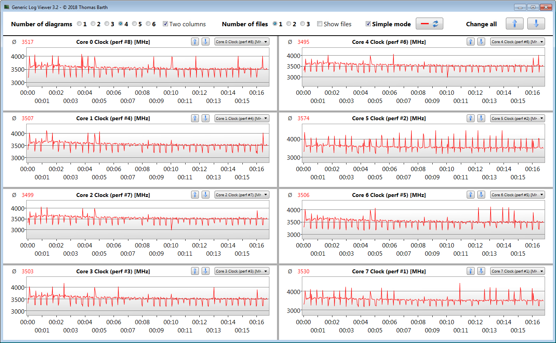Click the down arrow in Core 3 Clock diagram
This screenshot has height=343, width=556.
(x=206, y=271)
